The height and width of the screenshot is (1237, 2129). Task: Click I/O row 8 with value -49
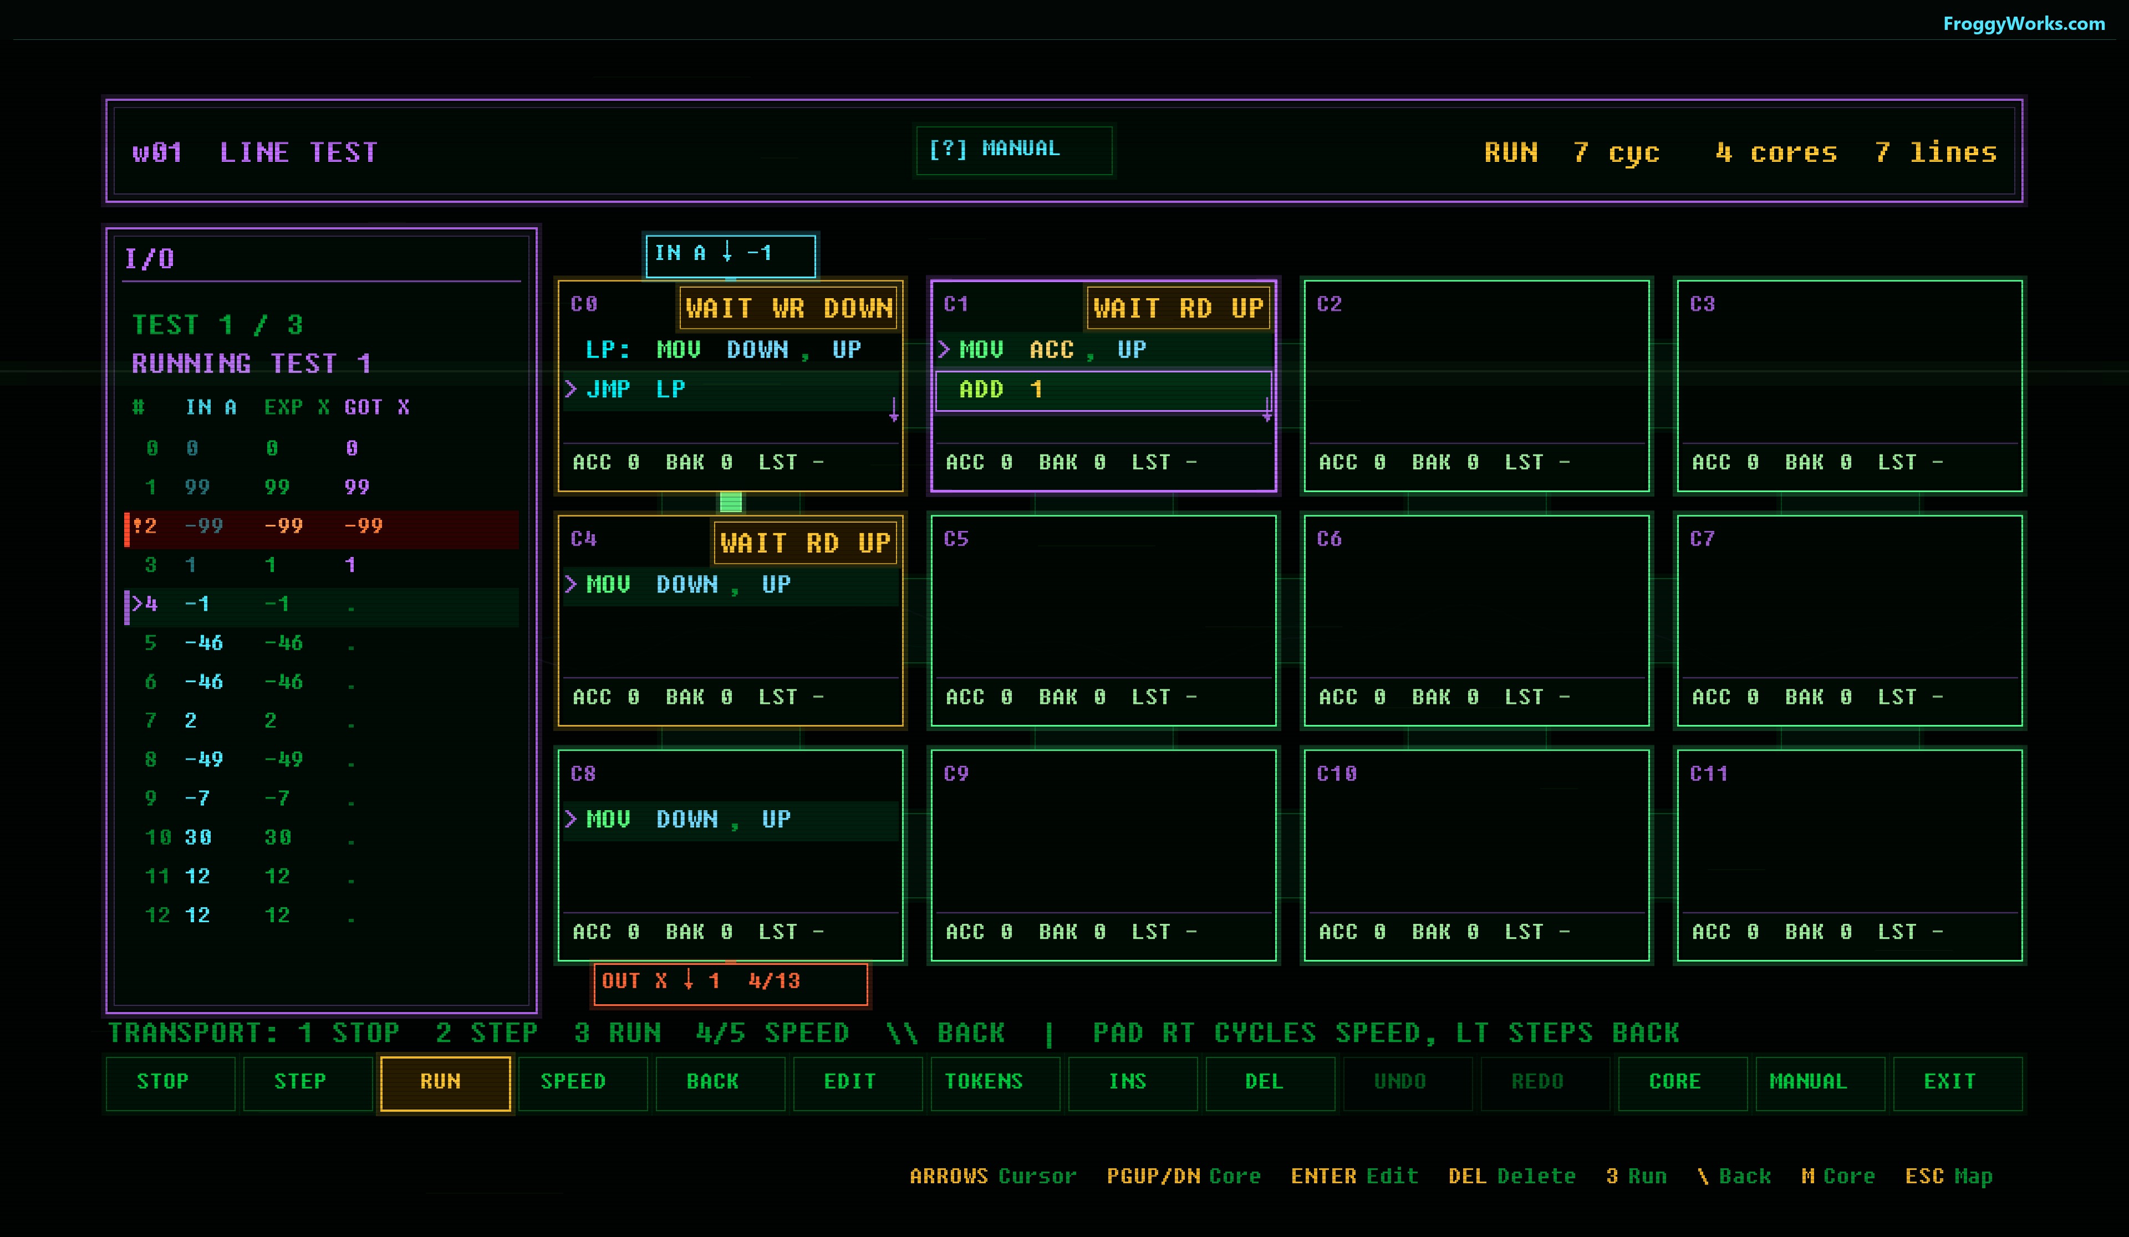[x=322, y=760]
